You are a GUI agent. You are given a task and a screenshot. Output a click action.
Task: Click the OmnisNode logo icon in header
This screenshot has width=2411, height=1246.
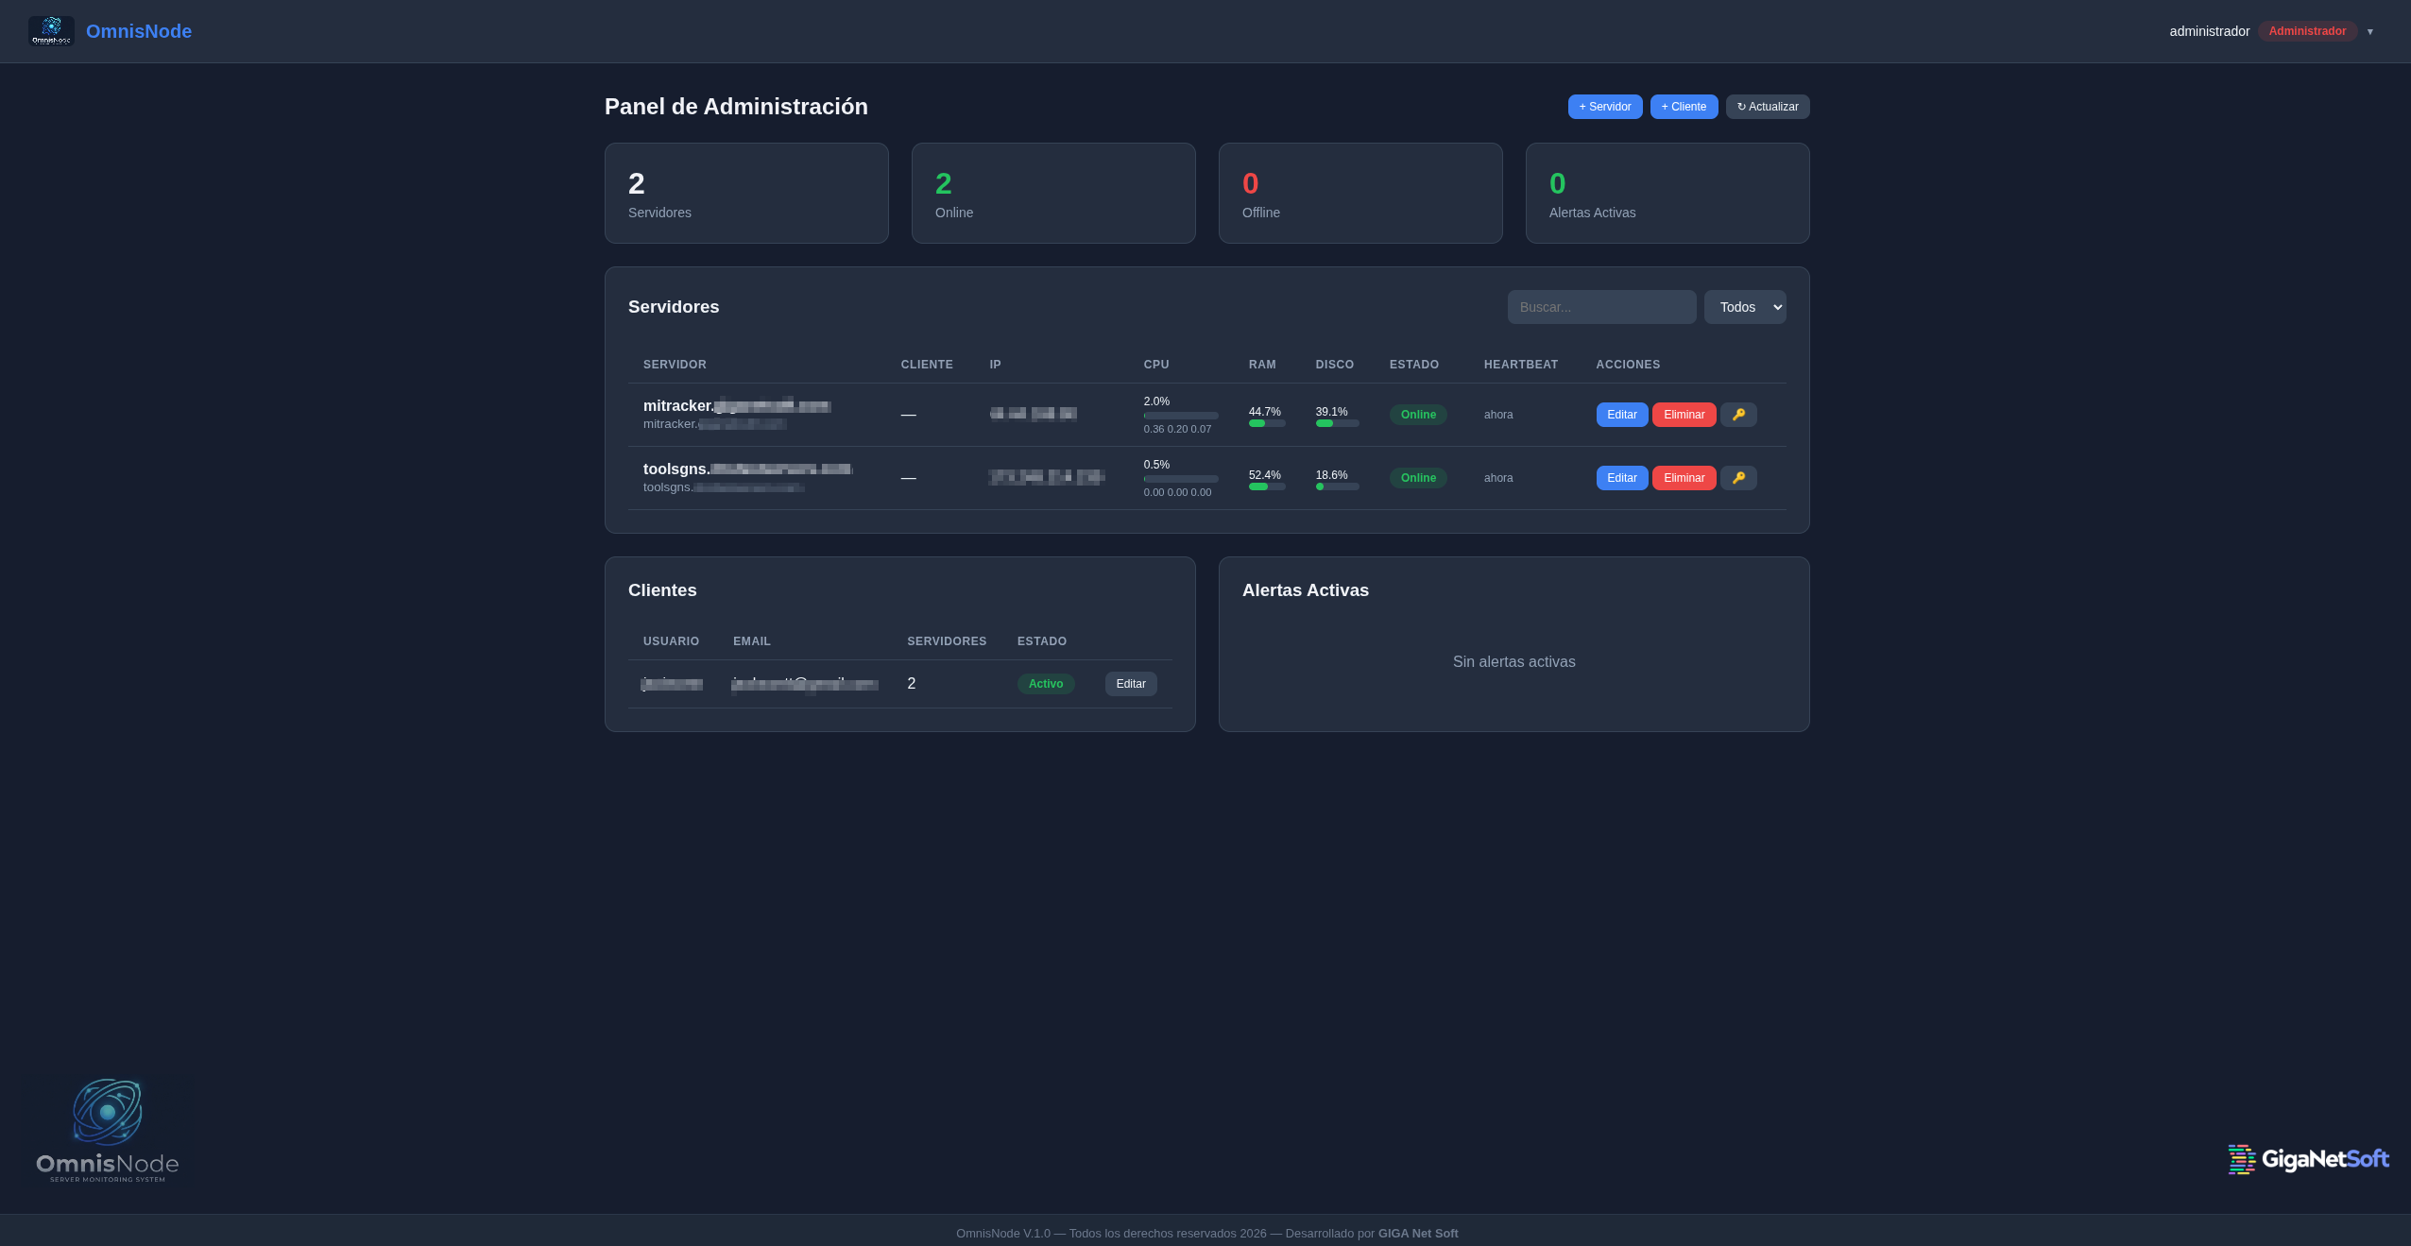click(51, 31)
